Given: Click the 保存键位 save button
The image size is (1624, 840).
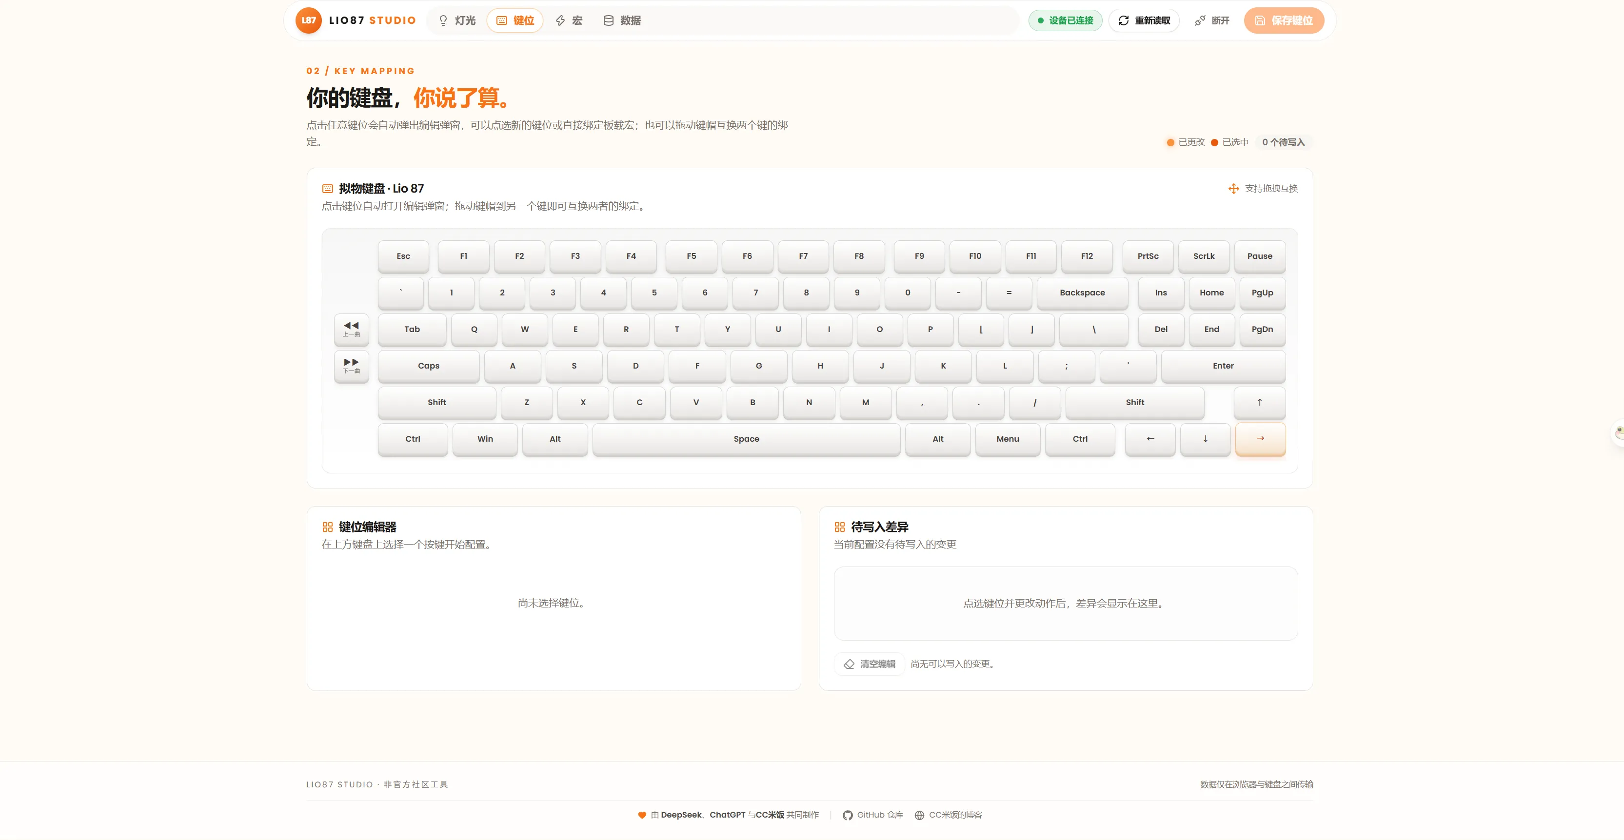Looking at the screenshot, I should 1284,20.
